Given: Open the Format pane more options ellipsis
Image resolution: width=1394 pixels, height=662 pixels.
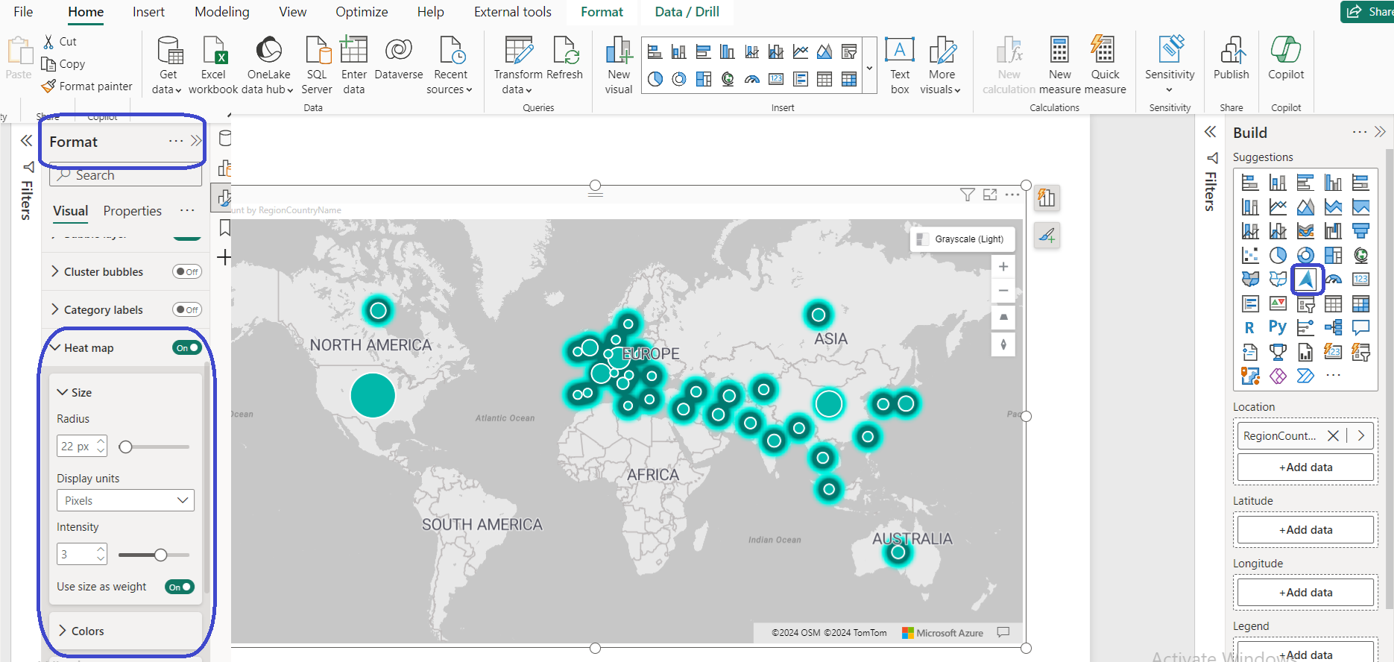Looking at the screenshot, I should click(x=176, y=141).
